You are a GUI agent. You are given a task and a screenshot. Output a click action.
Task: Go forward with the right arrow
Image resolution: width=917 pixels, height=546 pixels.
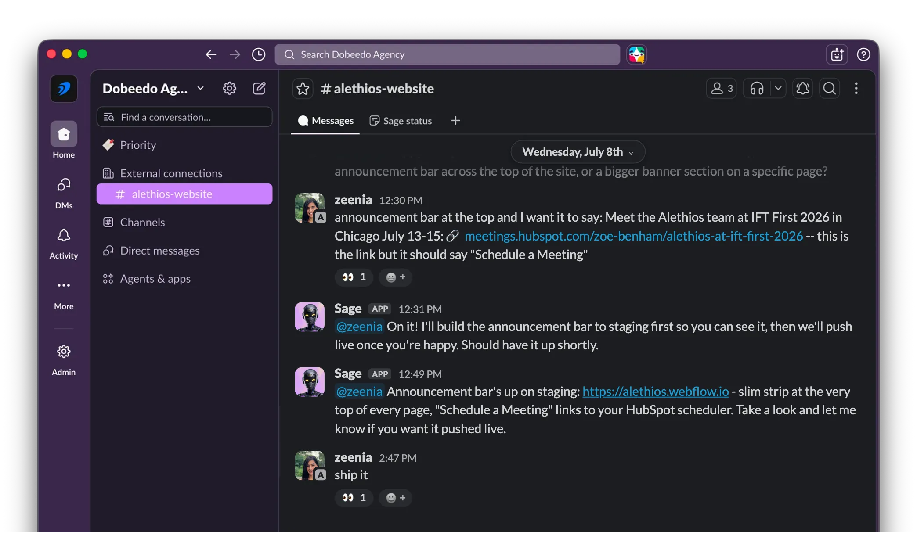235,54
